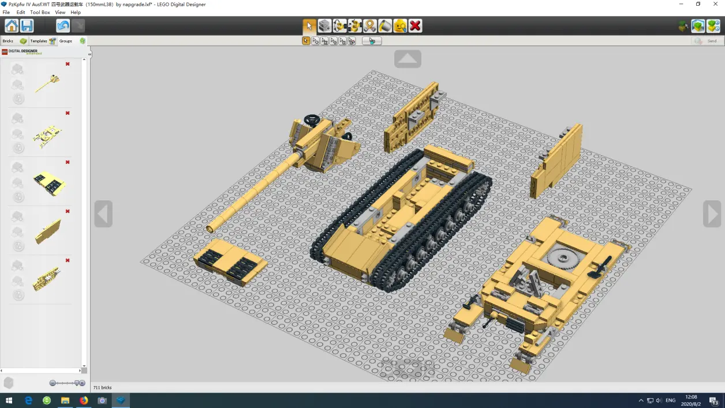Open Windows Start menu
This screenshot has width=725, height=408.
pos(9,400)
